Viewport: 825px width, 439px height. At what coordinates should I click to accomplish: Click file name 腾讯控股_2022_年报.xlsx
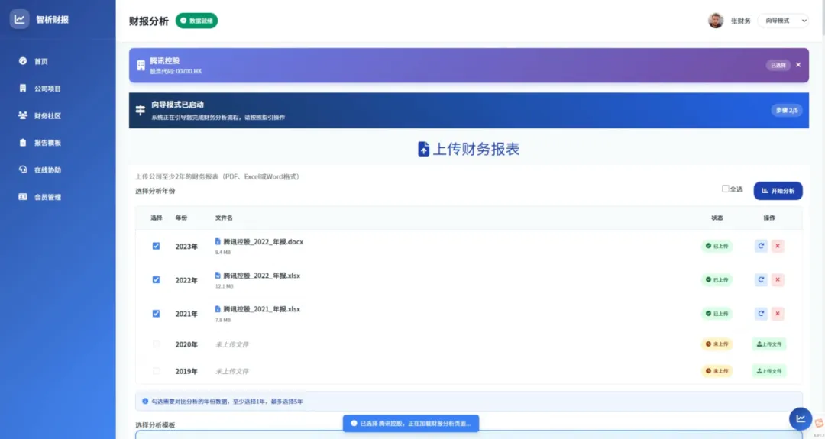[x=261, y=276]
